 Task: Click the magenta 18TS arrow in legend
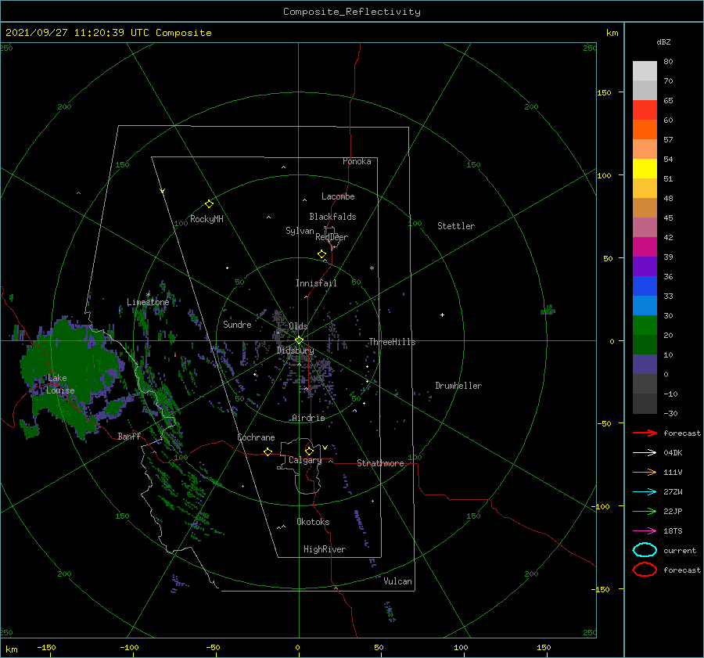tap(645, 531)
